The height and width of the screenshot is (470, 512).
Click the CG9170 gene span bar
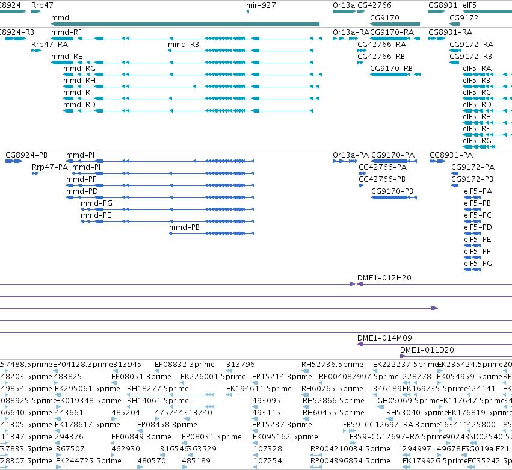[x=395, y=24]
